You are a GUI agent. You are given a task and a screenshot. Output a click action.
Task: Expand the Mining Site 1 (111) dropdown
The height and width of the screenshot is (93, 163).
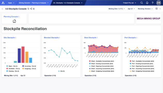[117, 9]
